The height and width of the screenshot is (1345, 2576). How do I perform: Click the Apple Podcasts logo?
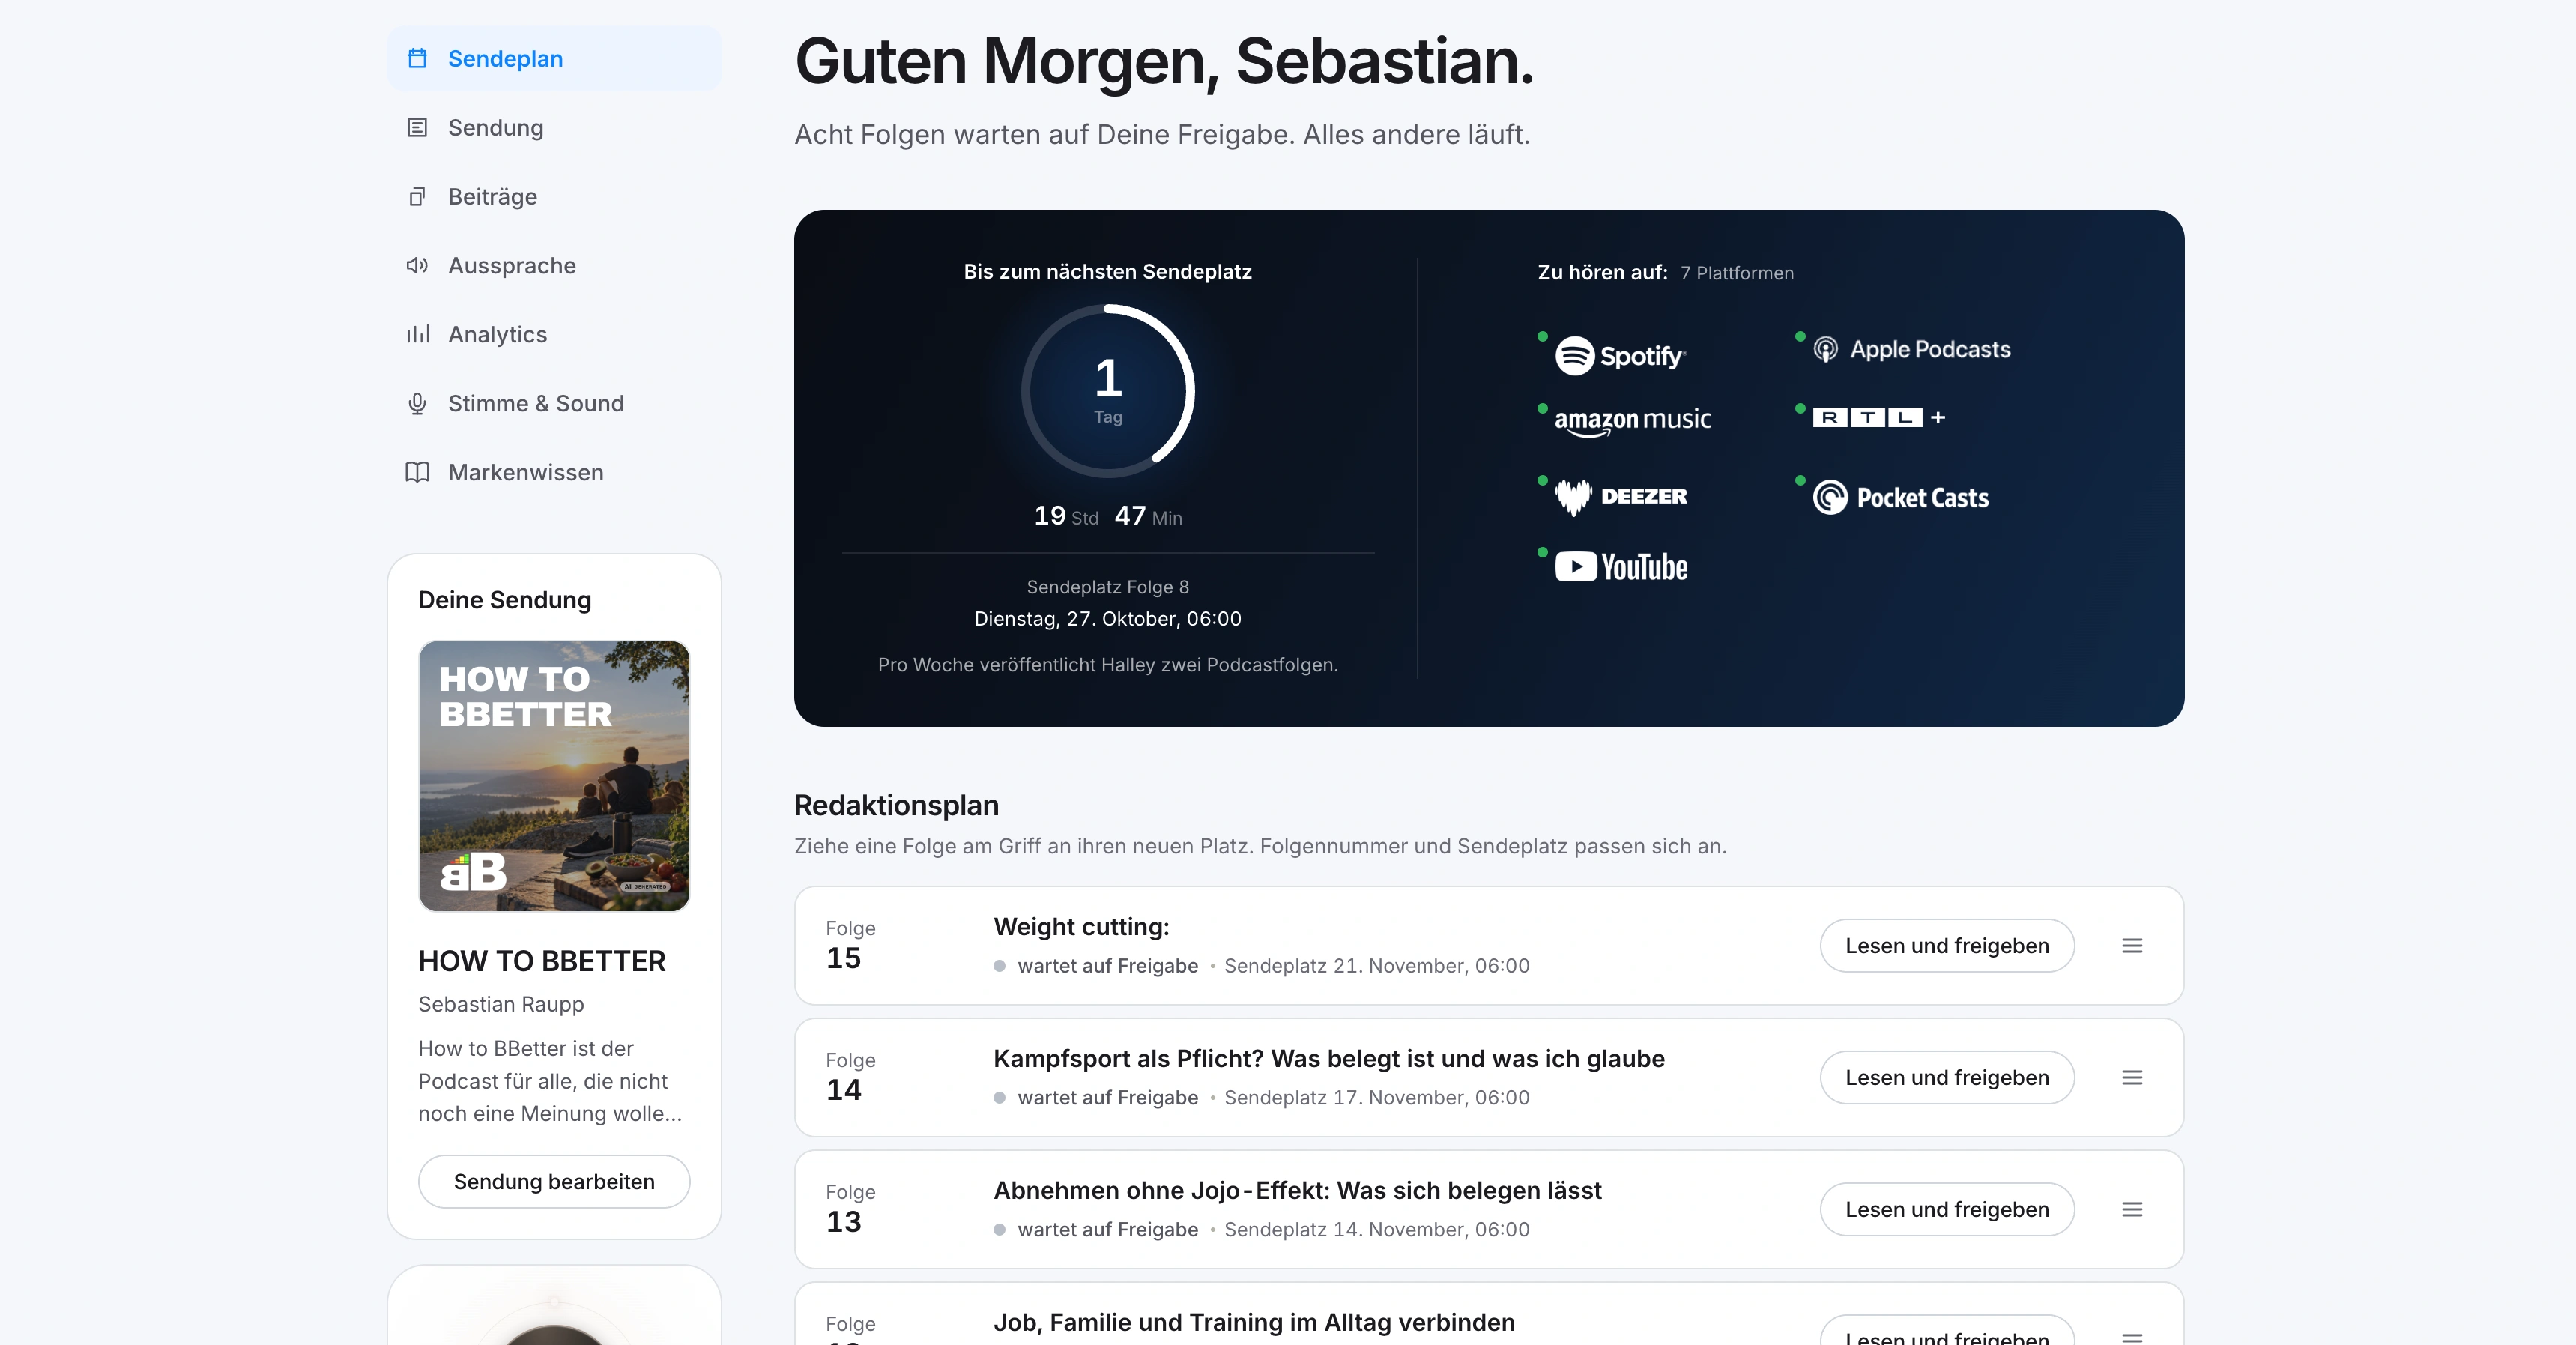pos(1912,350)
